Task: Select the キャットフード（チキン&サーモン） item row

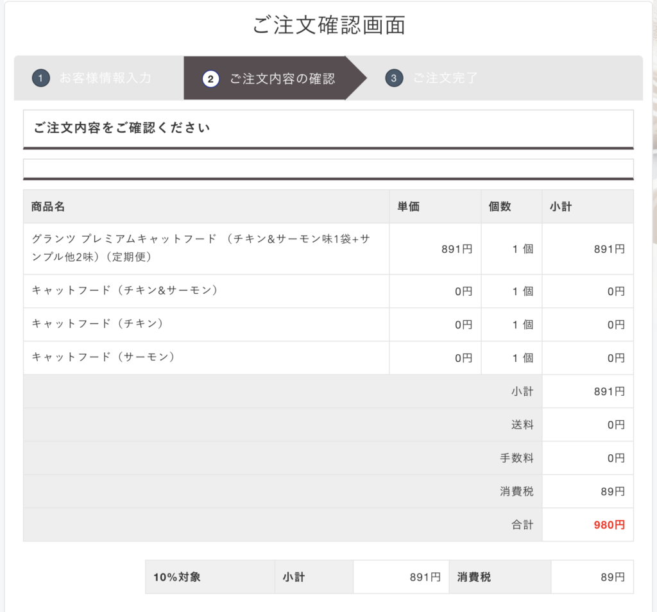Action: click(x=125, y=291)
